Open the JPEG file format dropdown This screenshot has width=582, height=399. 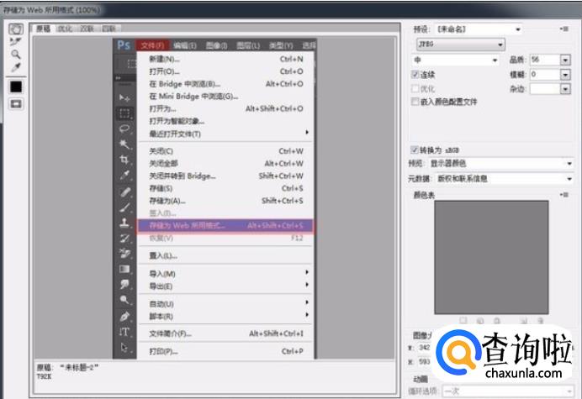461,45
